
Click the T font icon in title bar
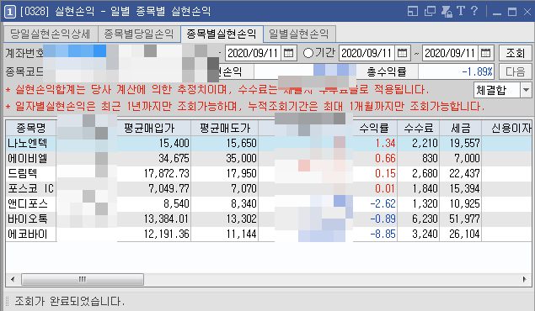[x=461, y=11]
